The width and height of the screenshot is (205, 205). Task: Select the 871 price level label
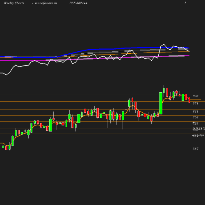196,103
